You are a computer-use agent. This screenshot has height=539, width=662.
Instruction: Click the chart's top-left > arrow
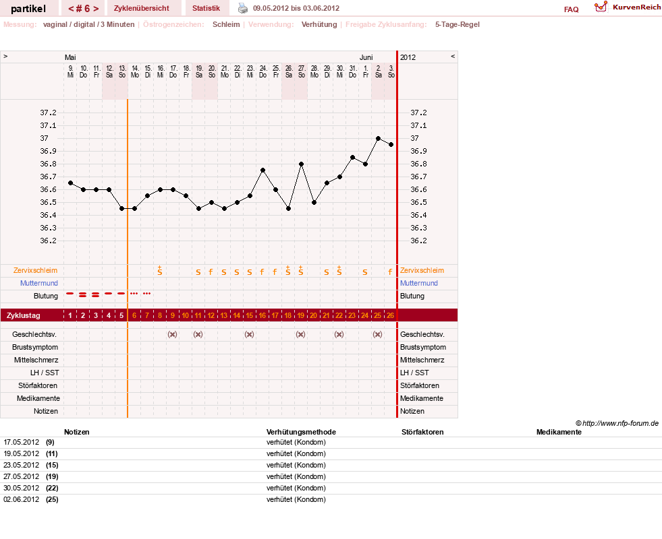click(x=5, y=56)
